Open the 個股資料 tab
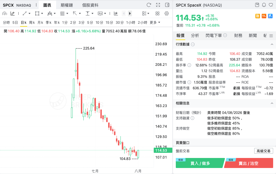 pos(90,5)
